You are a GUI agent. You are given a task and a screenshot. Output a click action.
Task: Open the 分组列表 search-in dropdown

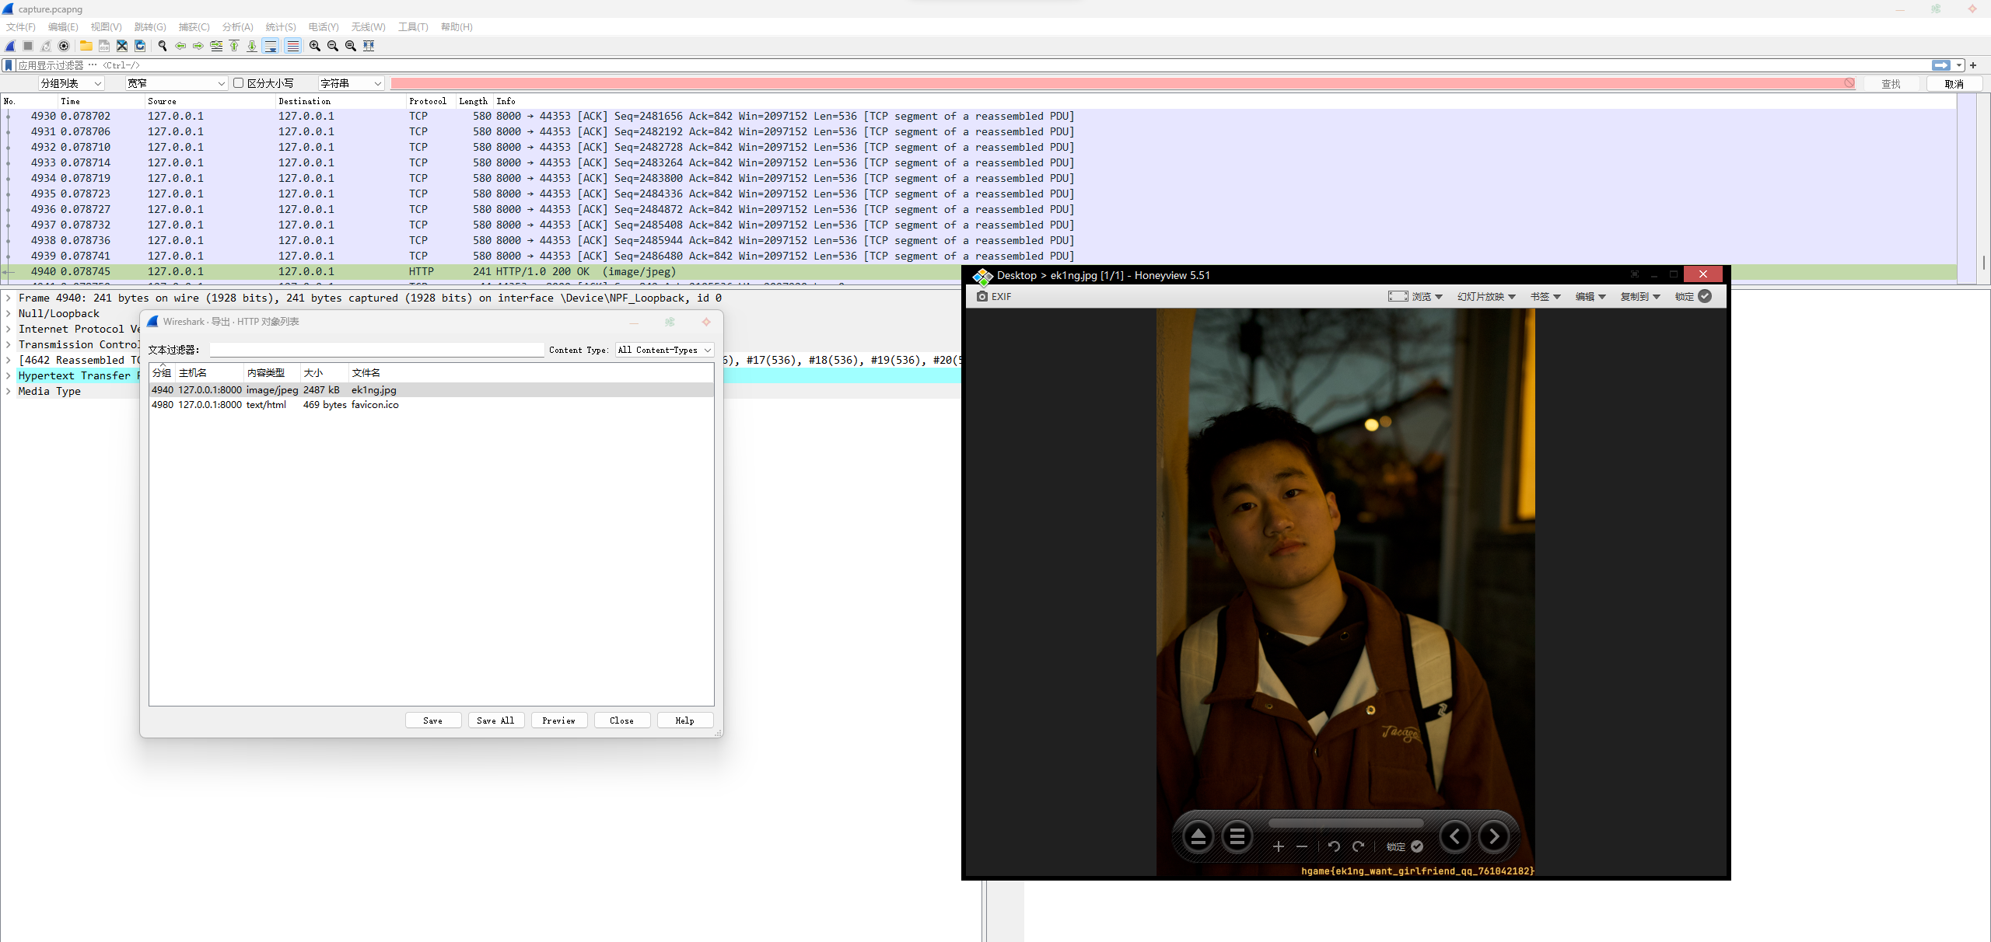click(x=71, y=83)
